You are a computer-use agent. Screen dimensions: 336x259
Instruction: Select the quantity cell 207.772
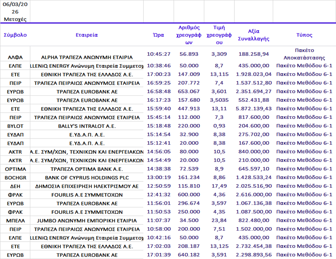[189, 83]
